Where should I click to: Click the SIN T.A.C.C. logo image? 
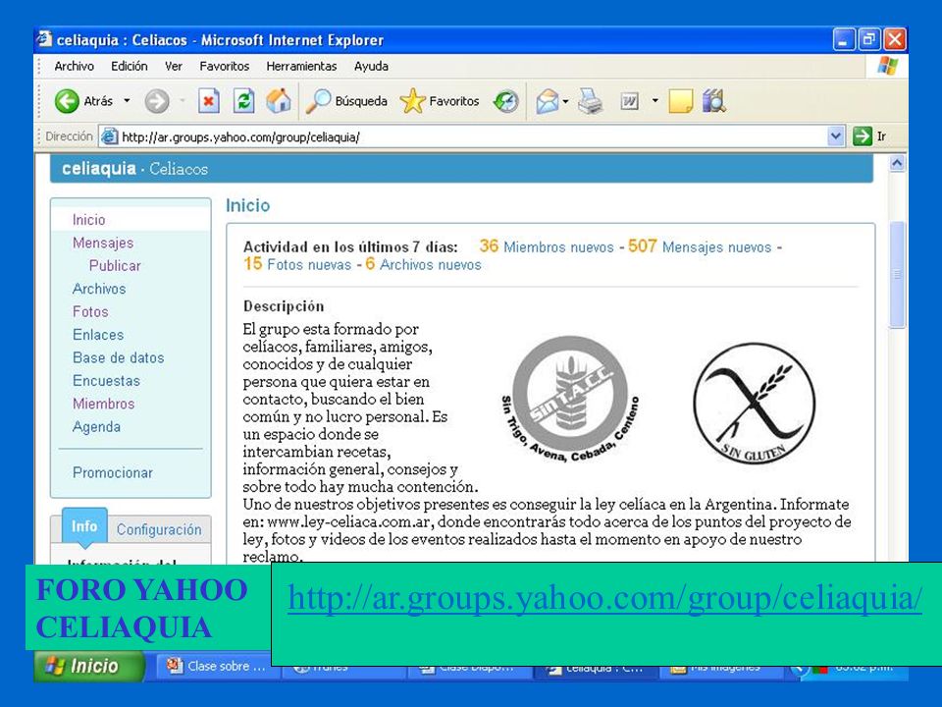tap(570, 400)
